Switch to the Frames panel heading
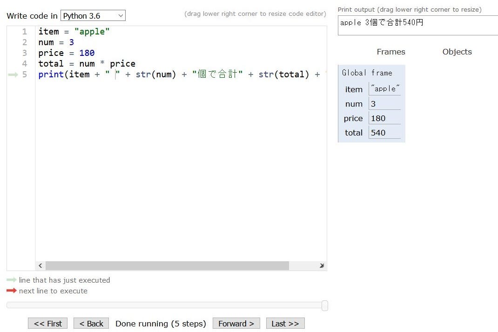498x332 pixels. tap(390, 52)
